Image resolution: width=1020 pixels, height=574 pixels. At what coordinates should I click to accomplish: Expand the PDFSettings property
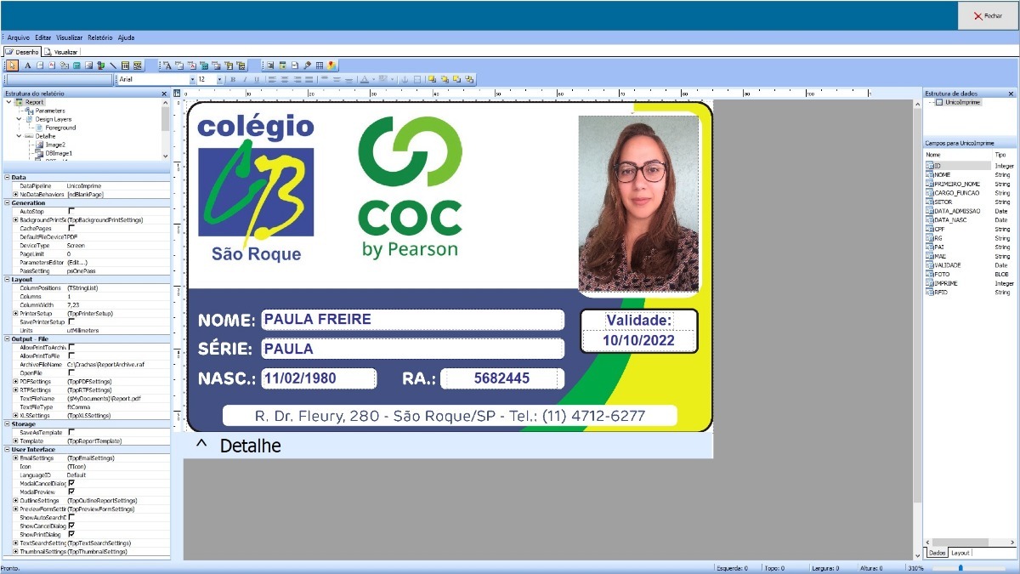pyautogui.click(x=15, y=381)
